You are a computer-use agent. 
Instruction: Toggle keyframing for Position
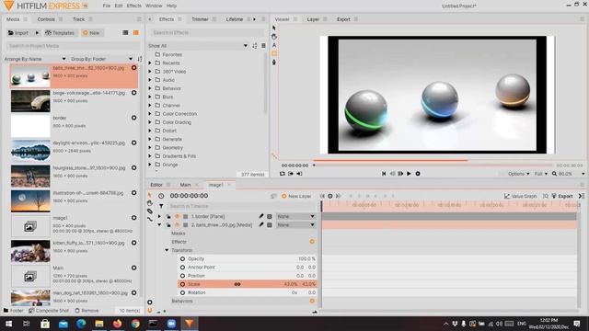tap(182, 276)
